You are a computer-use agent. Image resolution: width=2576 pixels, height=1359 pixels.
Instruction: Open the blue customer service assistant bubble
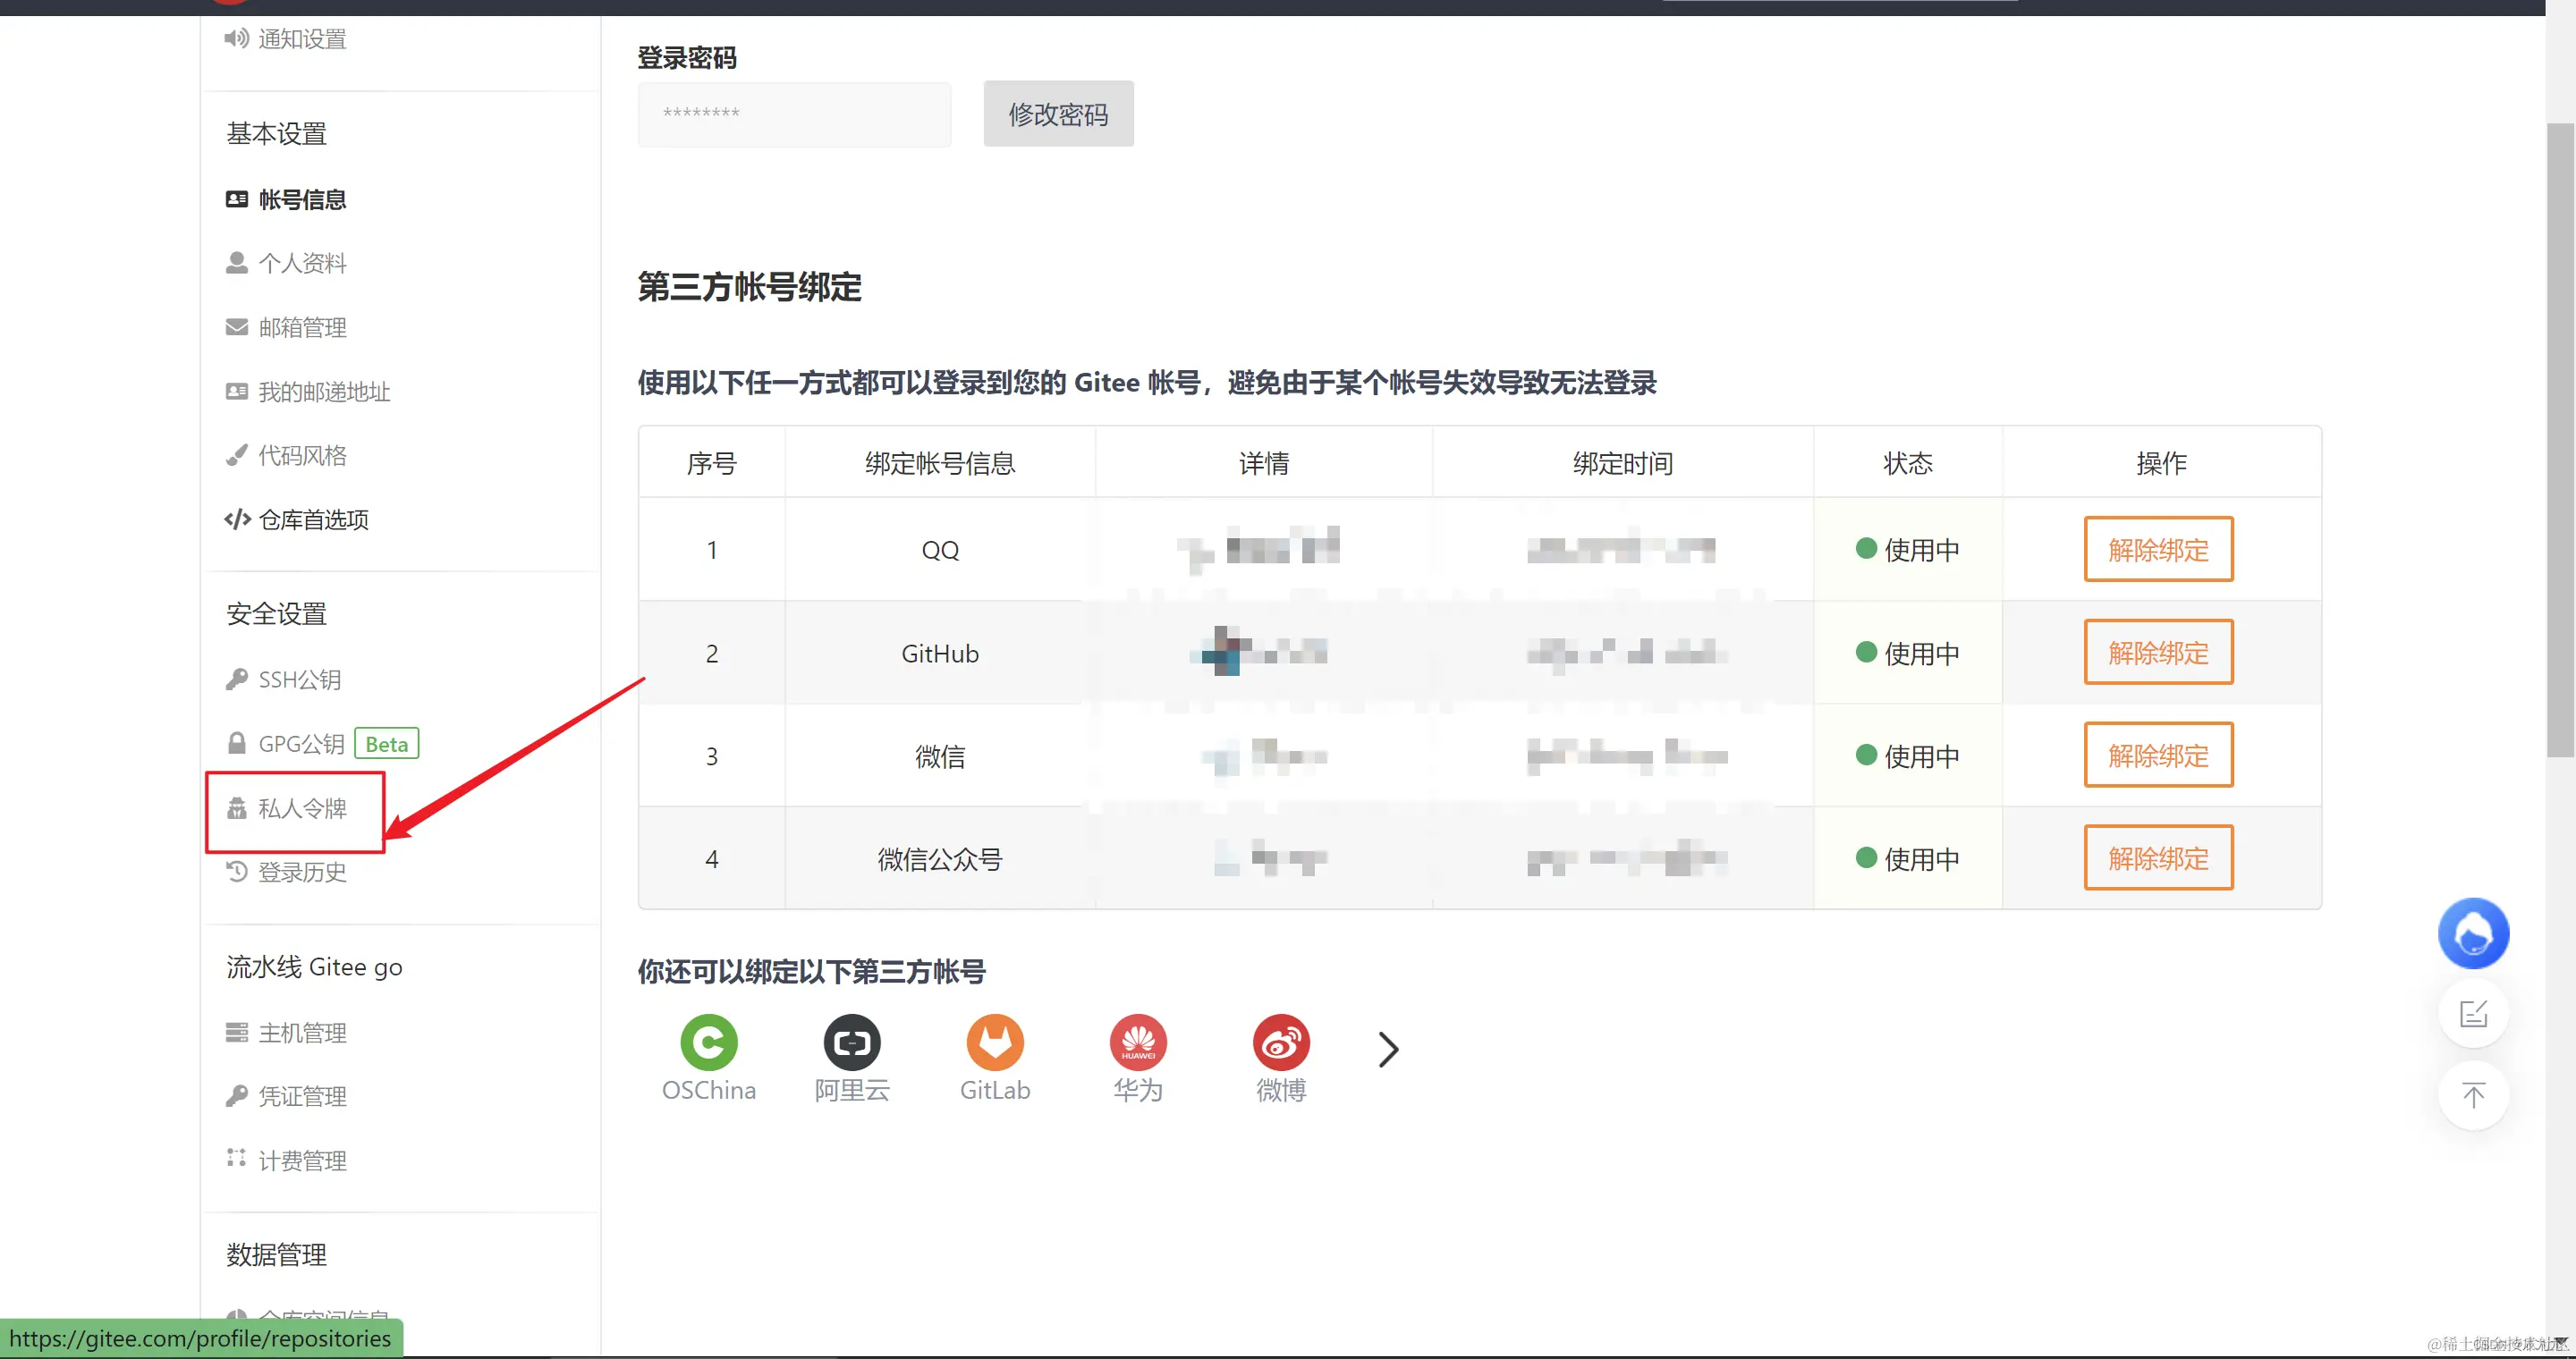click(x=2473, y=933)
